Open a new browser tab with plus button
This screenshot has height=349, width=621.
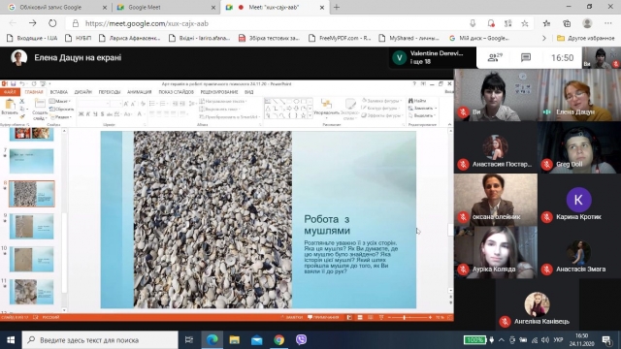pyautogui.click(x=337, y=7)
